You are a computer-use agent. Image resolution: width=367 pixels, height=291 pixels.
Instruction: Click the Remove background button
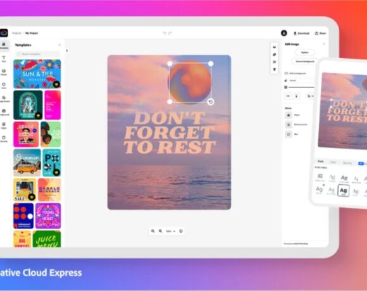click(x=305, y=61)
